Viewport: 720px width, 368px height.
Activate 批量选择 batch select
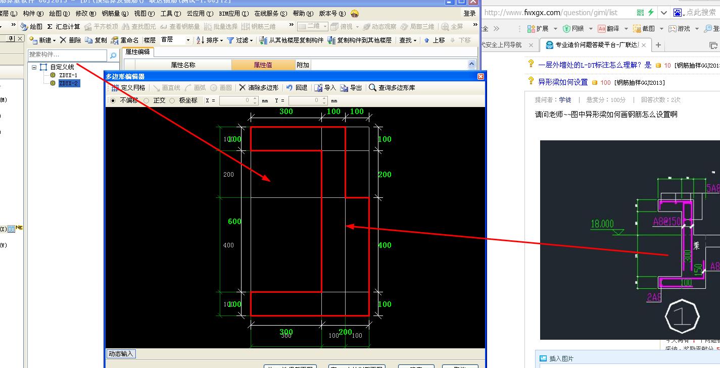[x=221, y=26]
